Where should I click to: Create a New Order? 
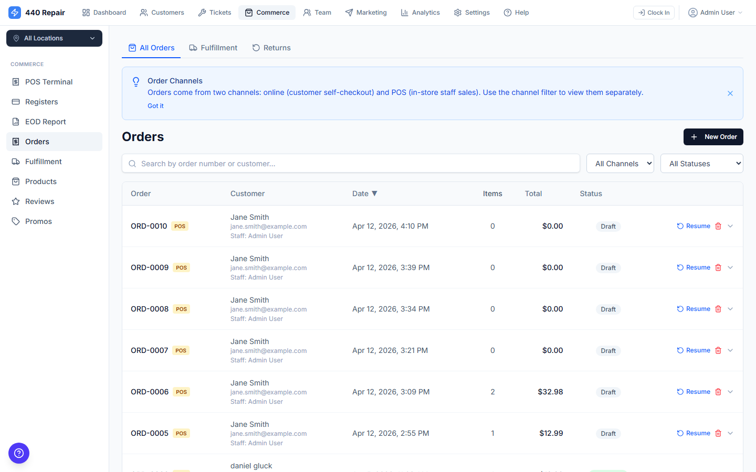[713, 137]
